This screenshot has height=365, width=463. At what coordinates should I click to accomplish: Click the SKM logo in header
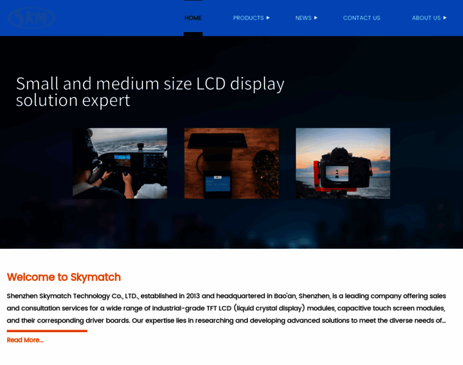pos(31,18)
